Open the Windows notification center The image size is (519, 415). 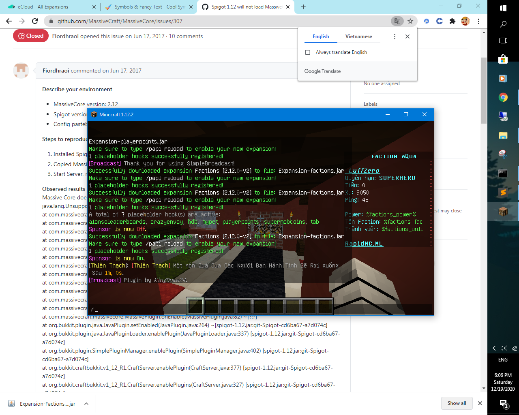tap(504, 404)
